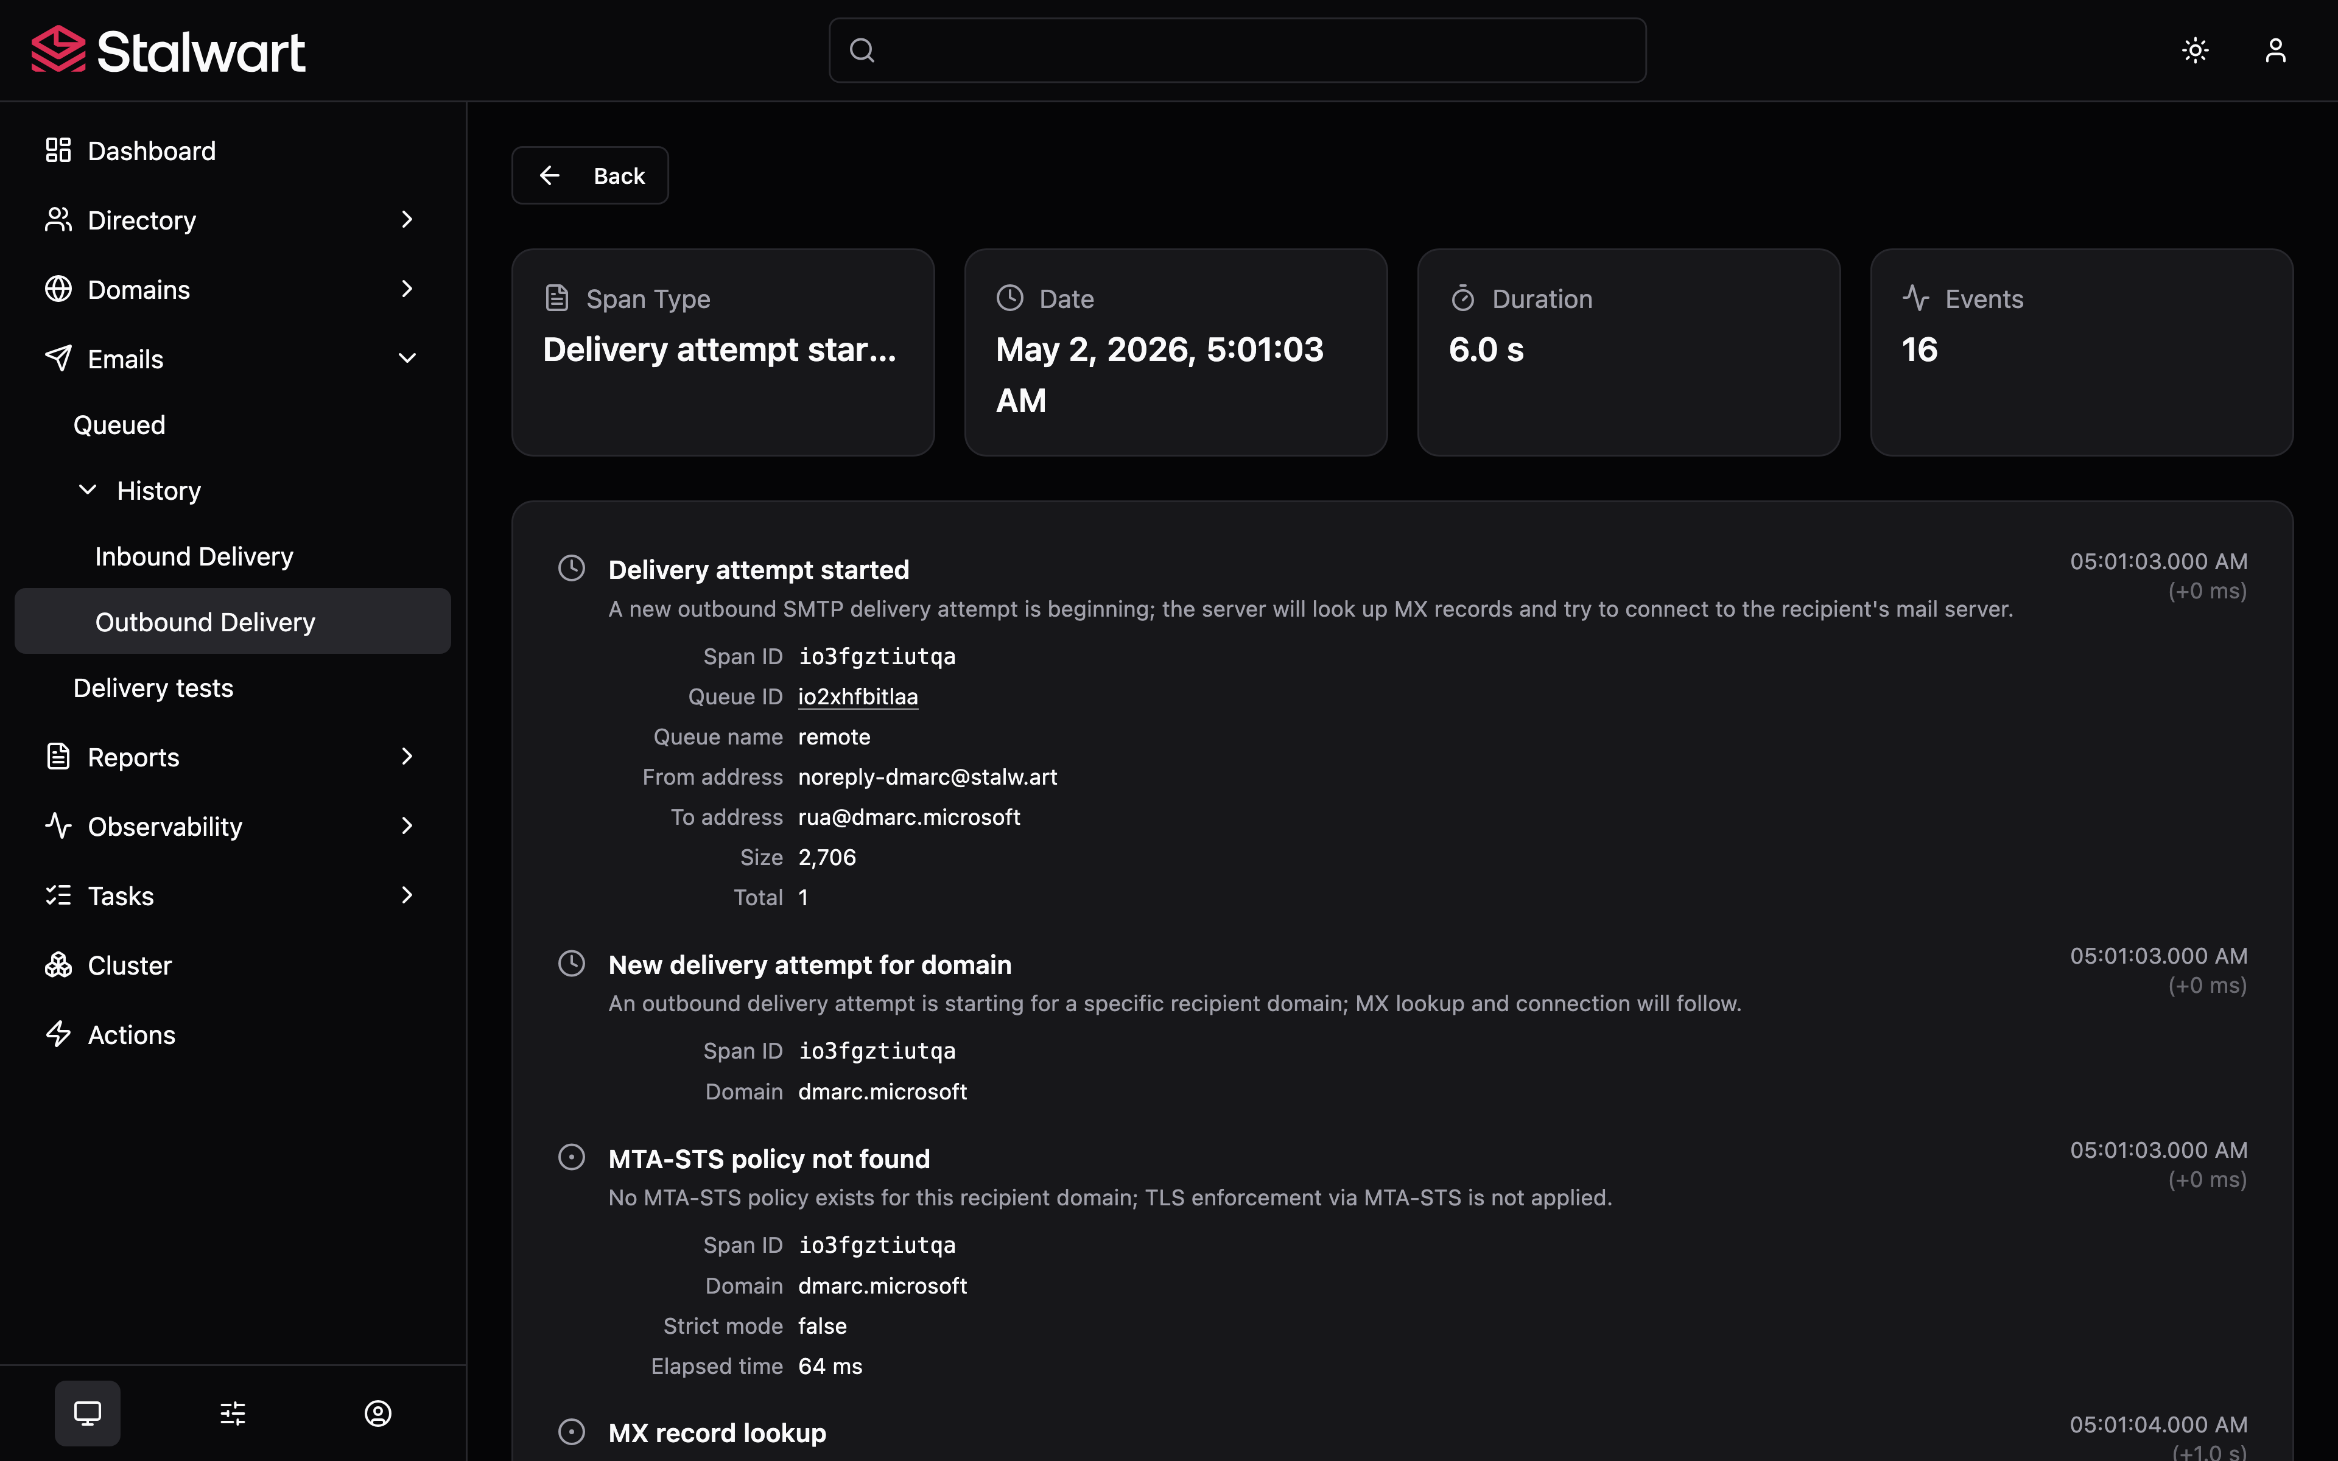Viewport: 2338px width, 1461px height.
Task: Expand the Domains menu chevron
Action: [x=407, y=289]
